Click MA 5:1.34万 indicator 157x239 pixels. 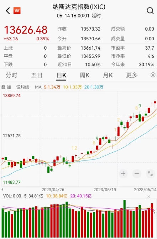52,87
